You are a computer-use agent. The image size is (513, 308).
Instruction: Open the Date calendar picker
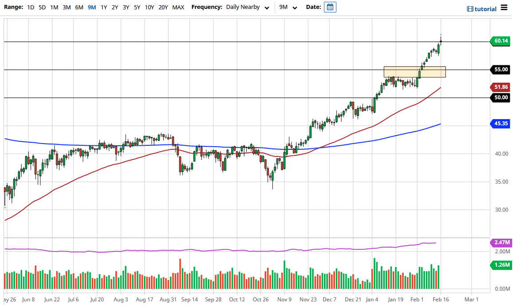[x=329, y=7]
